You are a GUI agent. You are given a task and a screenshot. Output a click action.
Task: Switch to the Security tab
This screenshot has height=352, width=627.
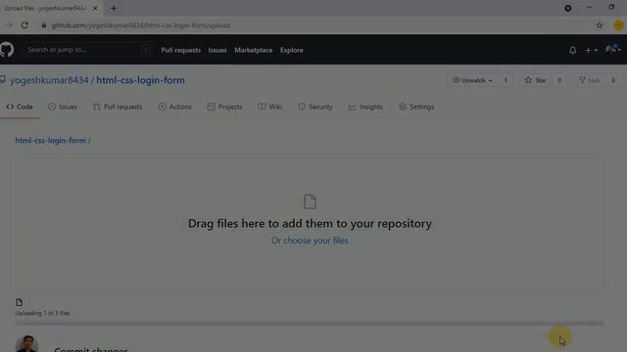tap(315, 107)
